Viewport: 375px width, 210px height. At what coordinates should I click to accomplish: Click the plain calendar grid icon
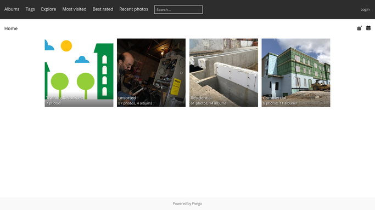click(368, 28)
